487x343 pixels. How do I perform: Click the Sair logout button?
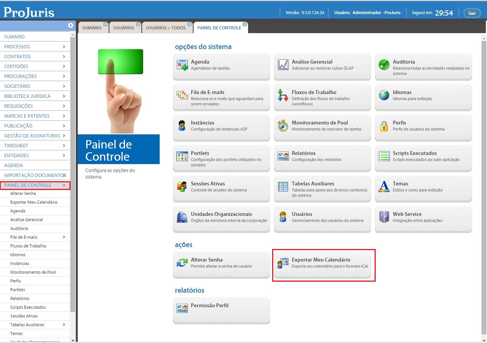(472, 13)
